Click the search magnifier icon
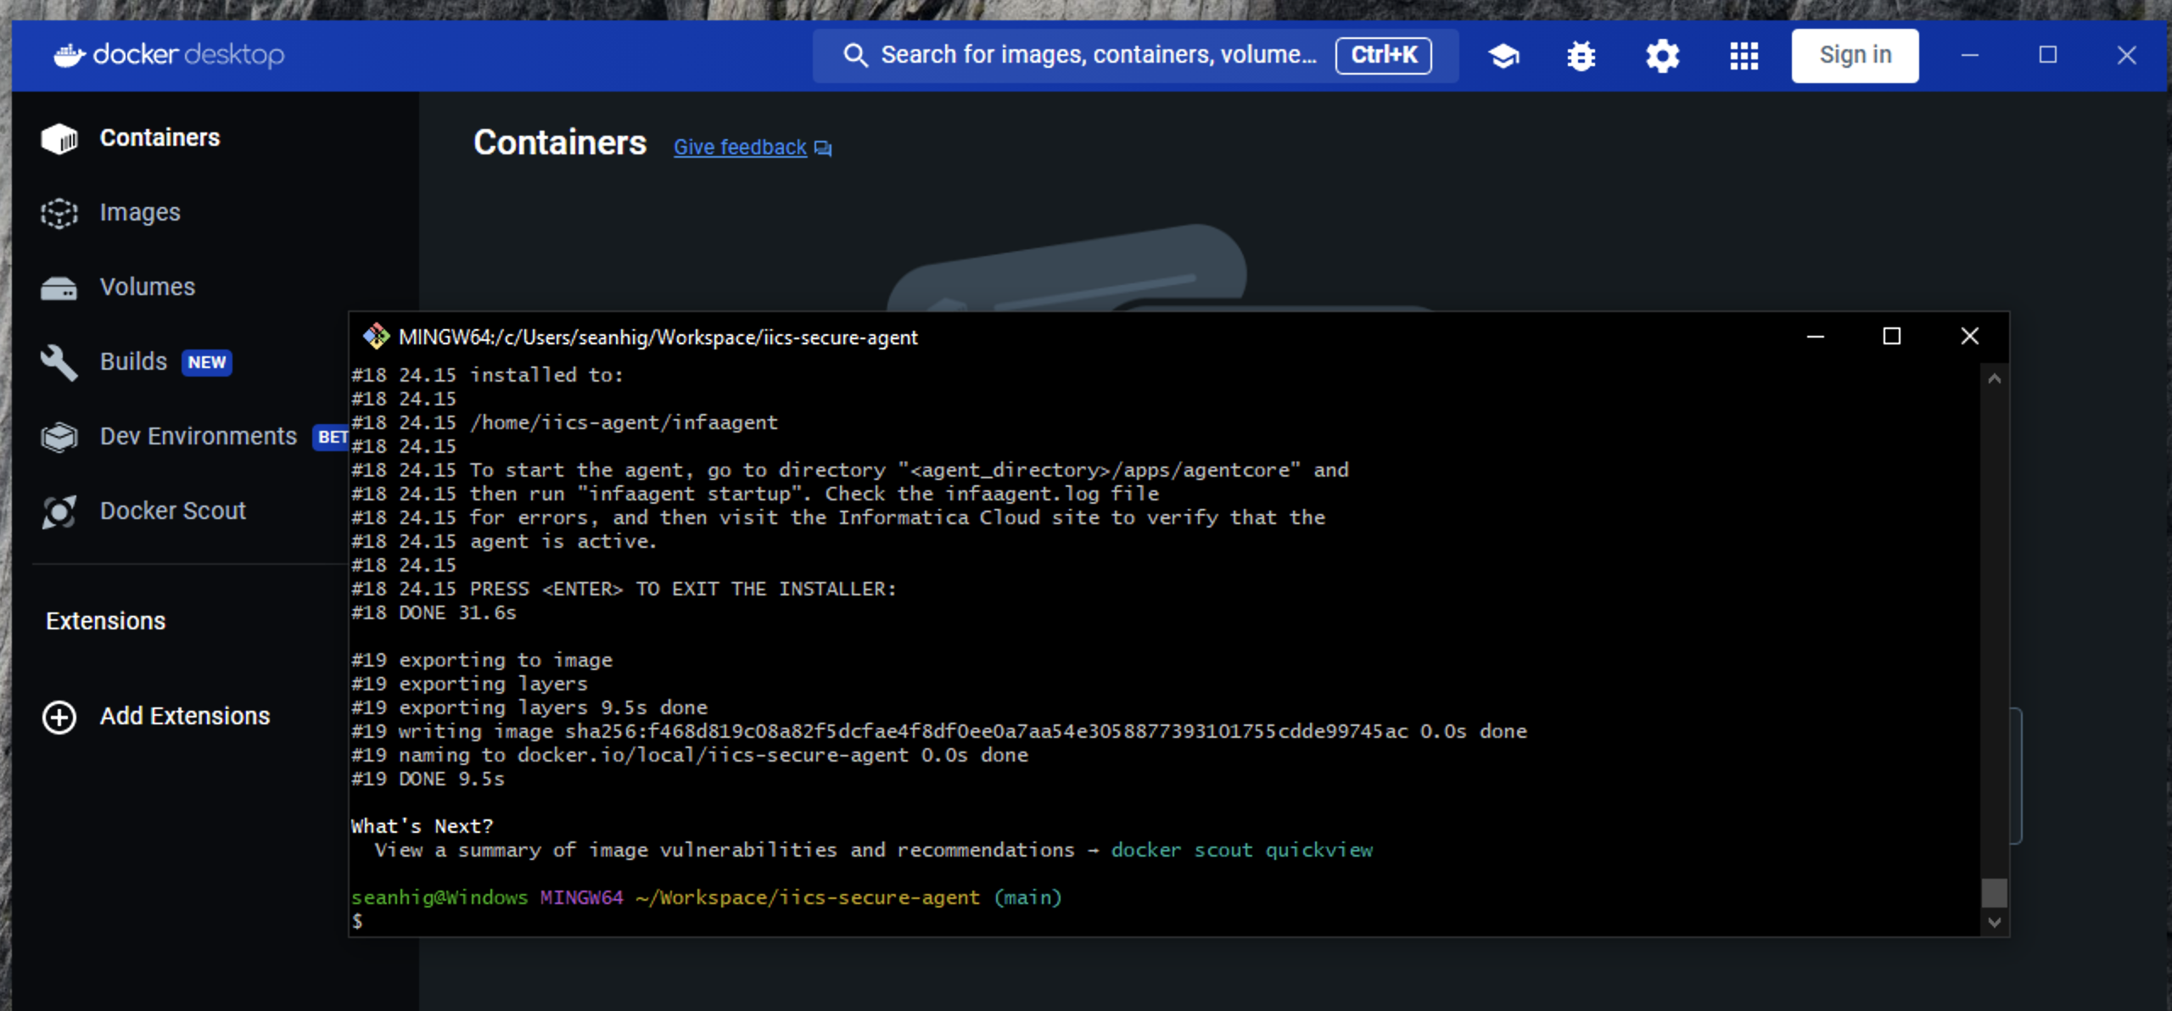The image size is (2172, 1011). [x=855, y=55]
